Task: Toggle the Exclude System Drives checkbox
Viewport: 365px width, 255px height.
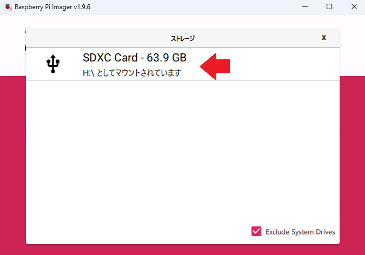Action: click(256, 232)
